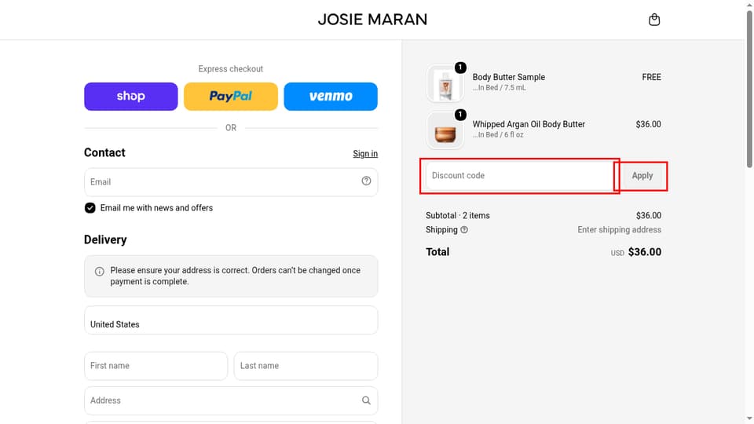Focus the Discount code field

520,176
